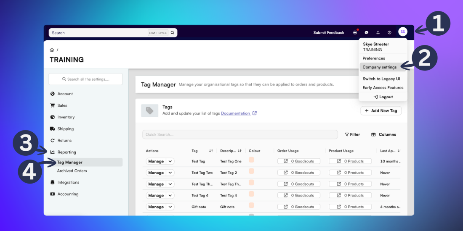Viewport: 463px width, 231px height.
Task: Click the Filter funnel icon
Action: pos(347,134)
